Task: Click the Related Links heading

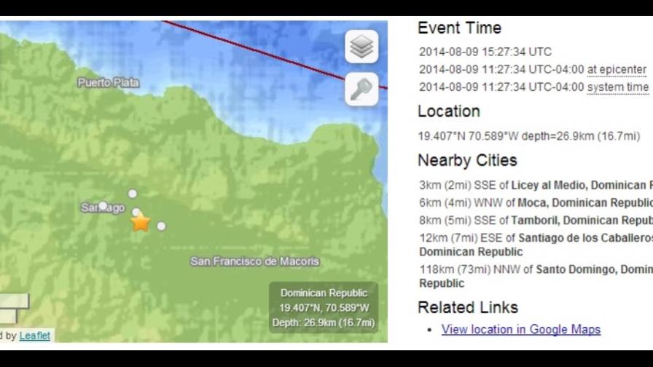Action: (x=468, y=307)
